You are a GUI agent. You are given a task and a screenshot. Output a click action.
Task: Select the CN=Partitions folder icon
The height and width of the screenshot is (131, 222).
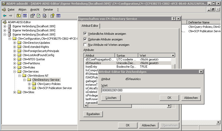pyautogui.click(x=19, y=63)
